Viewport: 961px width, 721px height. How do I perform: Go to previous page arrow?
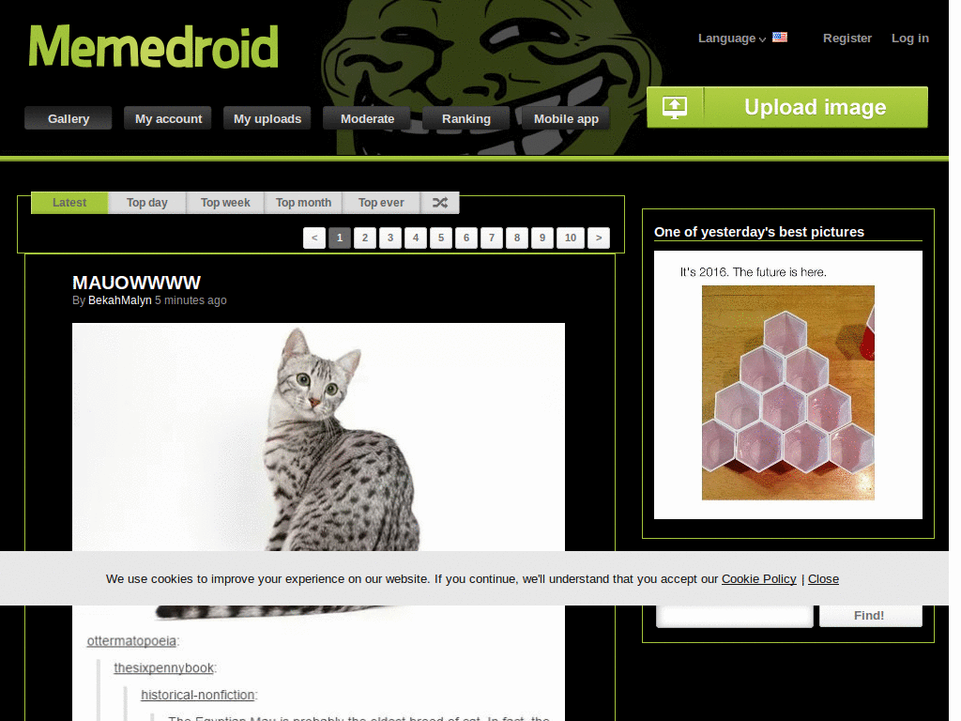point(314,238)
